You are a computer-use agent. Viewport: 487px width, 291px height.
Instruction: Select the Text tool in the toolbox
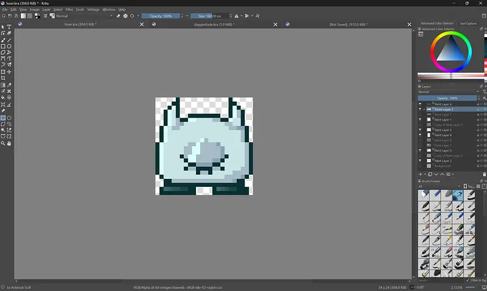(x=9, y=27)
